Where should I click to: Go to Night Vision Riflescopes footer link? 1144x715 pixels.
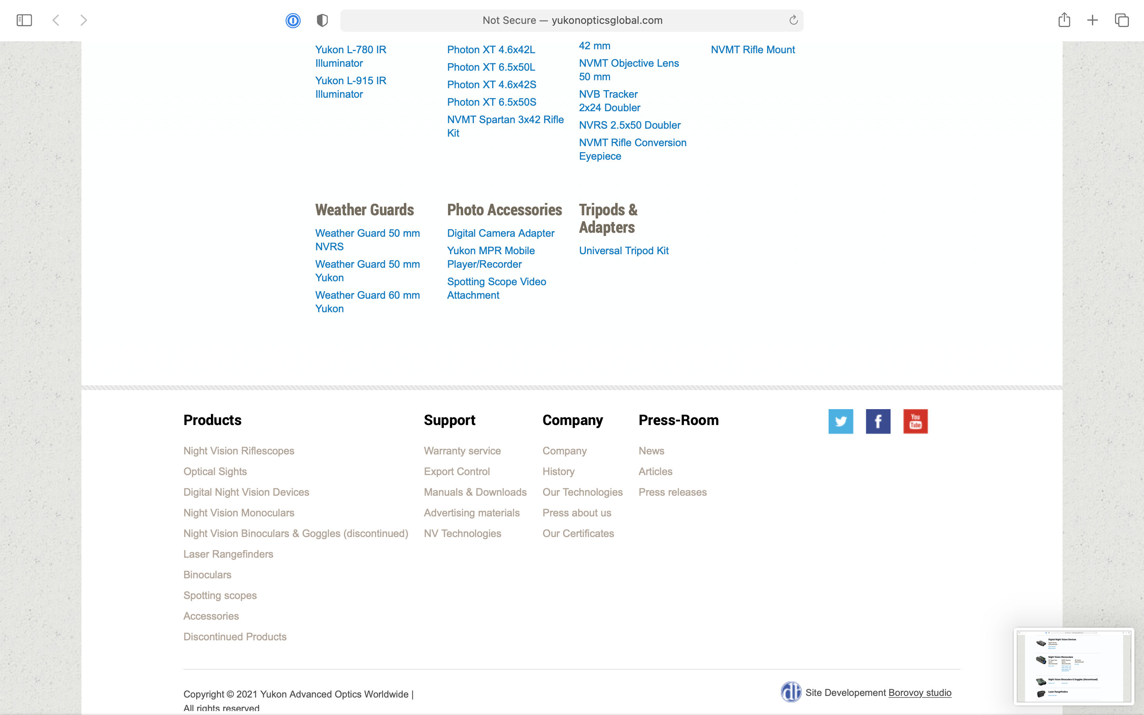point(239,451)
